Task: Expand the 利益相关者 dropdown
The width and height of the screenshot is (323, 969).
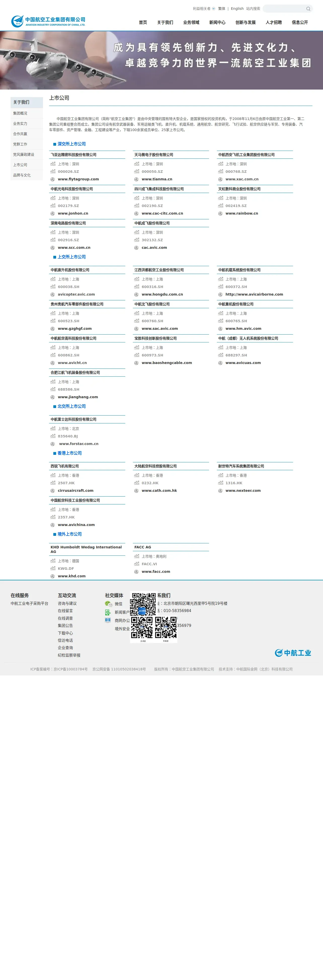Action: [204, 9]
